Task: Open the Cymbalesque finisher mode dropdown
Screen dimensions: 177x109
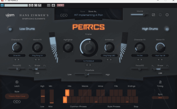Action: coord(88,61)
